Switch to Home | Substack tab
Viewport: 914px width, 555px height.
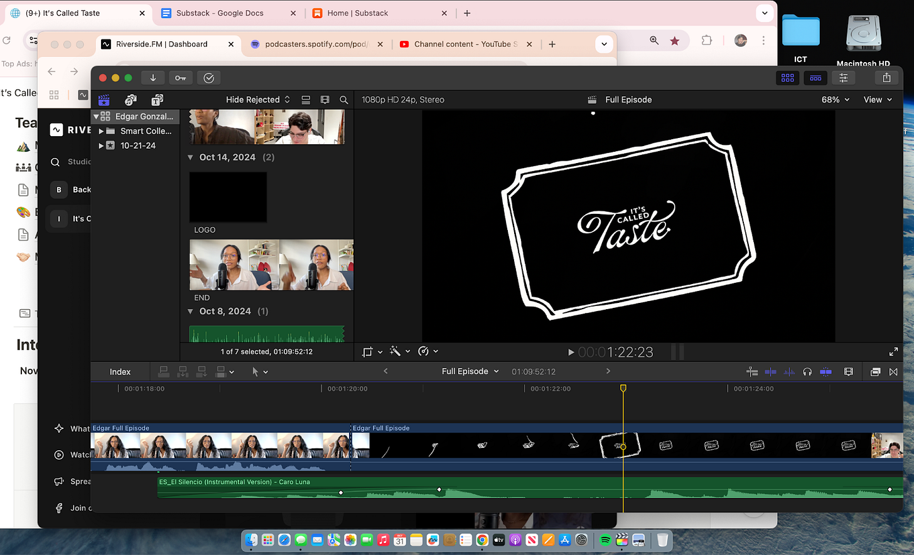tap(358, 13)
